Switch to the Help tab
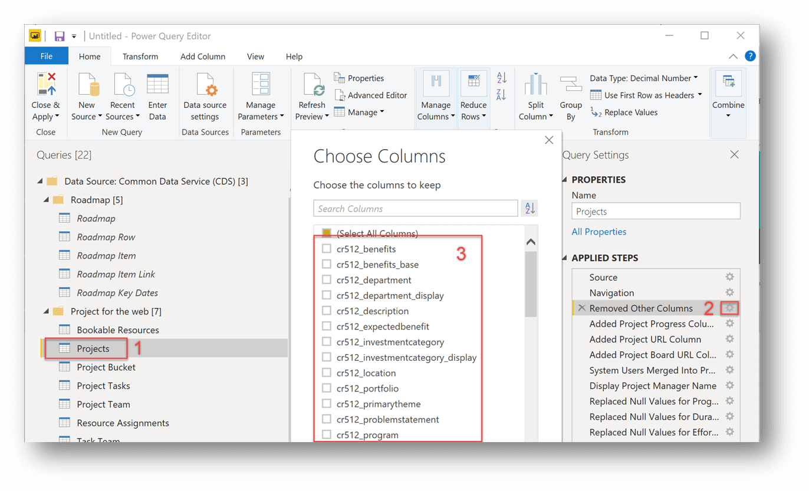This screenshot has height=491, width=809. point(294,57)
